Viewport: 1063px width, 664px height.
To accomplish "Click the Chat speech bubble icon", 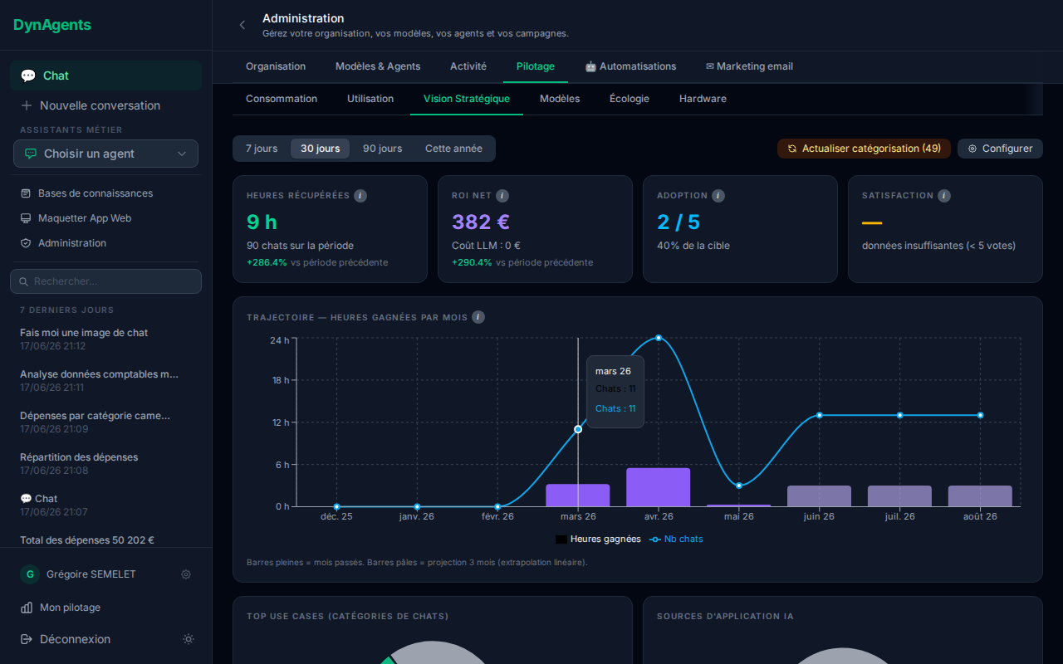I will [28, 76].
